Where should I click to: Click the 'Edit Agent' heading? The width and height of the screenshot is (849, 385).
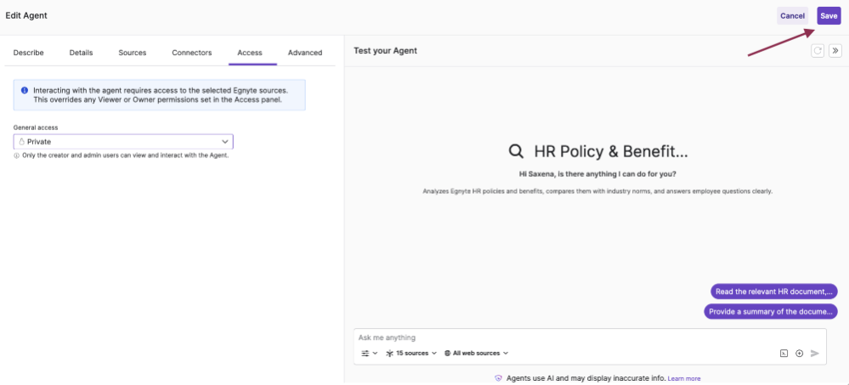click(x=26, y=15)
